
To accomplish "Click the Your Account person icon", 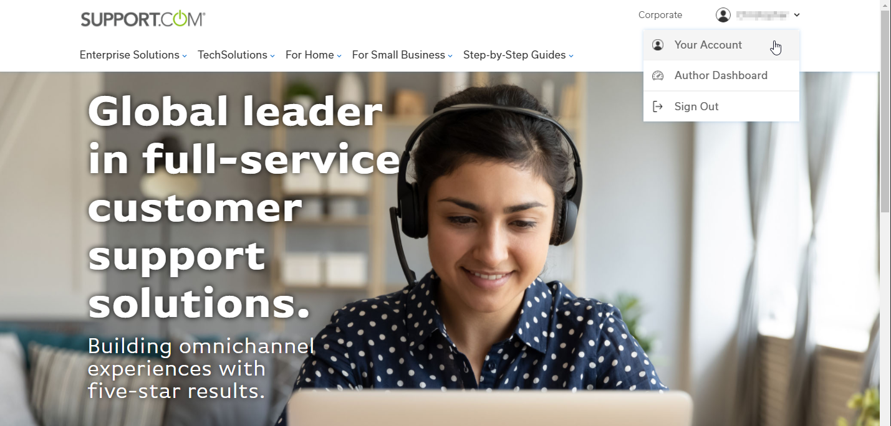I will click(658, 45).
